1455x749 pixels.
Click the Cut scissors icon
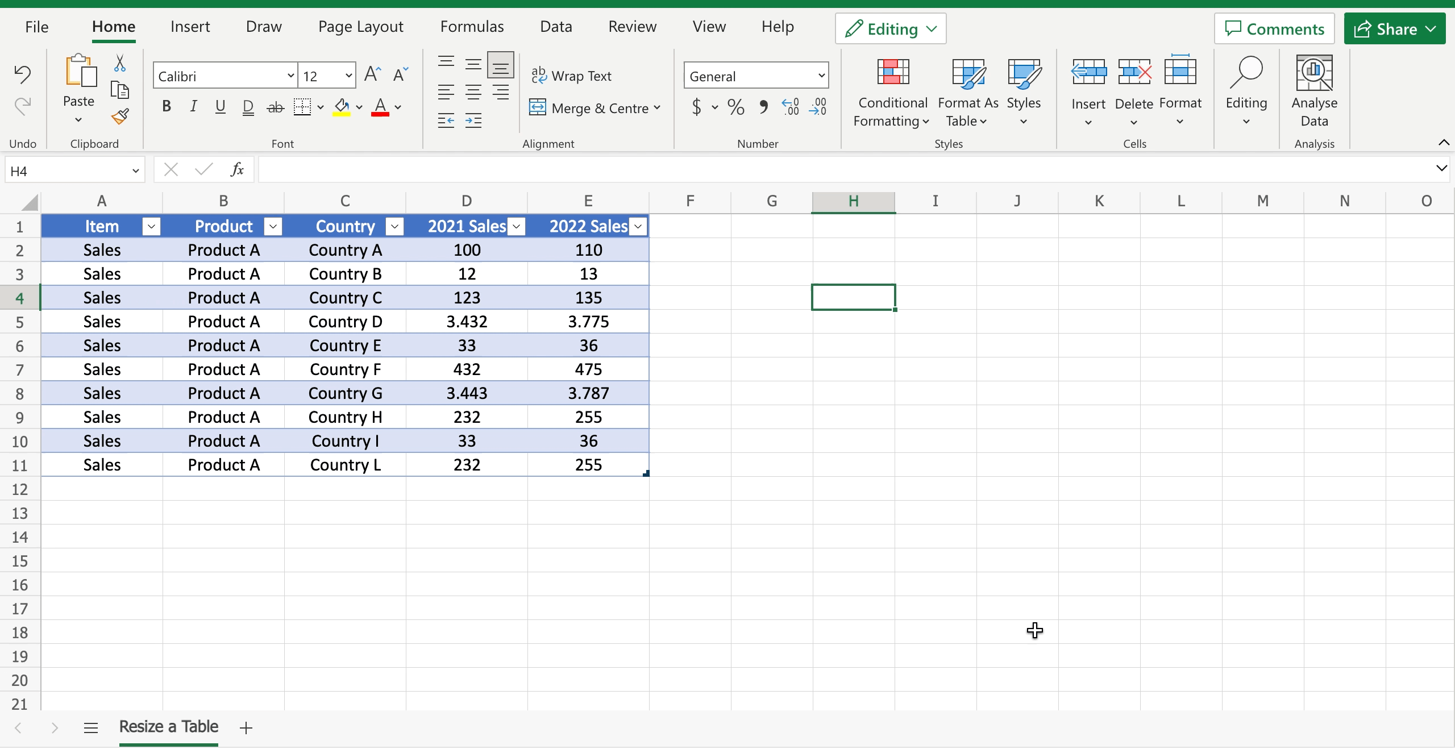pos(119,63)
